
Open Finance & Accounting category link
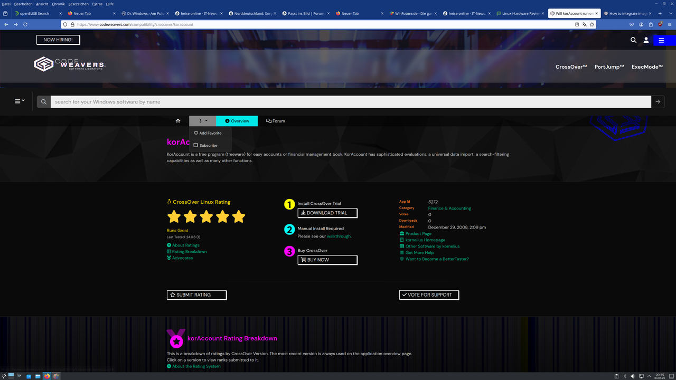(x=449, y=208)
